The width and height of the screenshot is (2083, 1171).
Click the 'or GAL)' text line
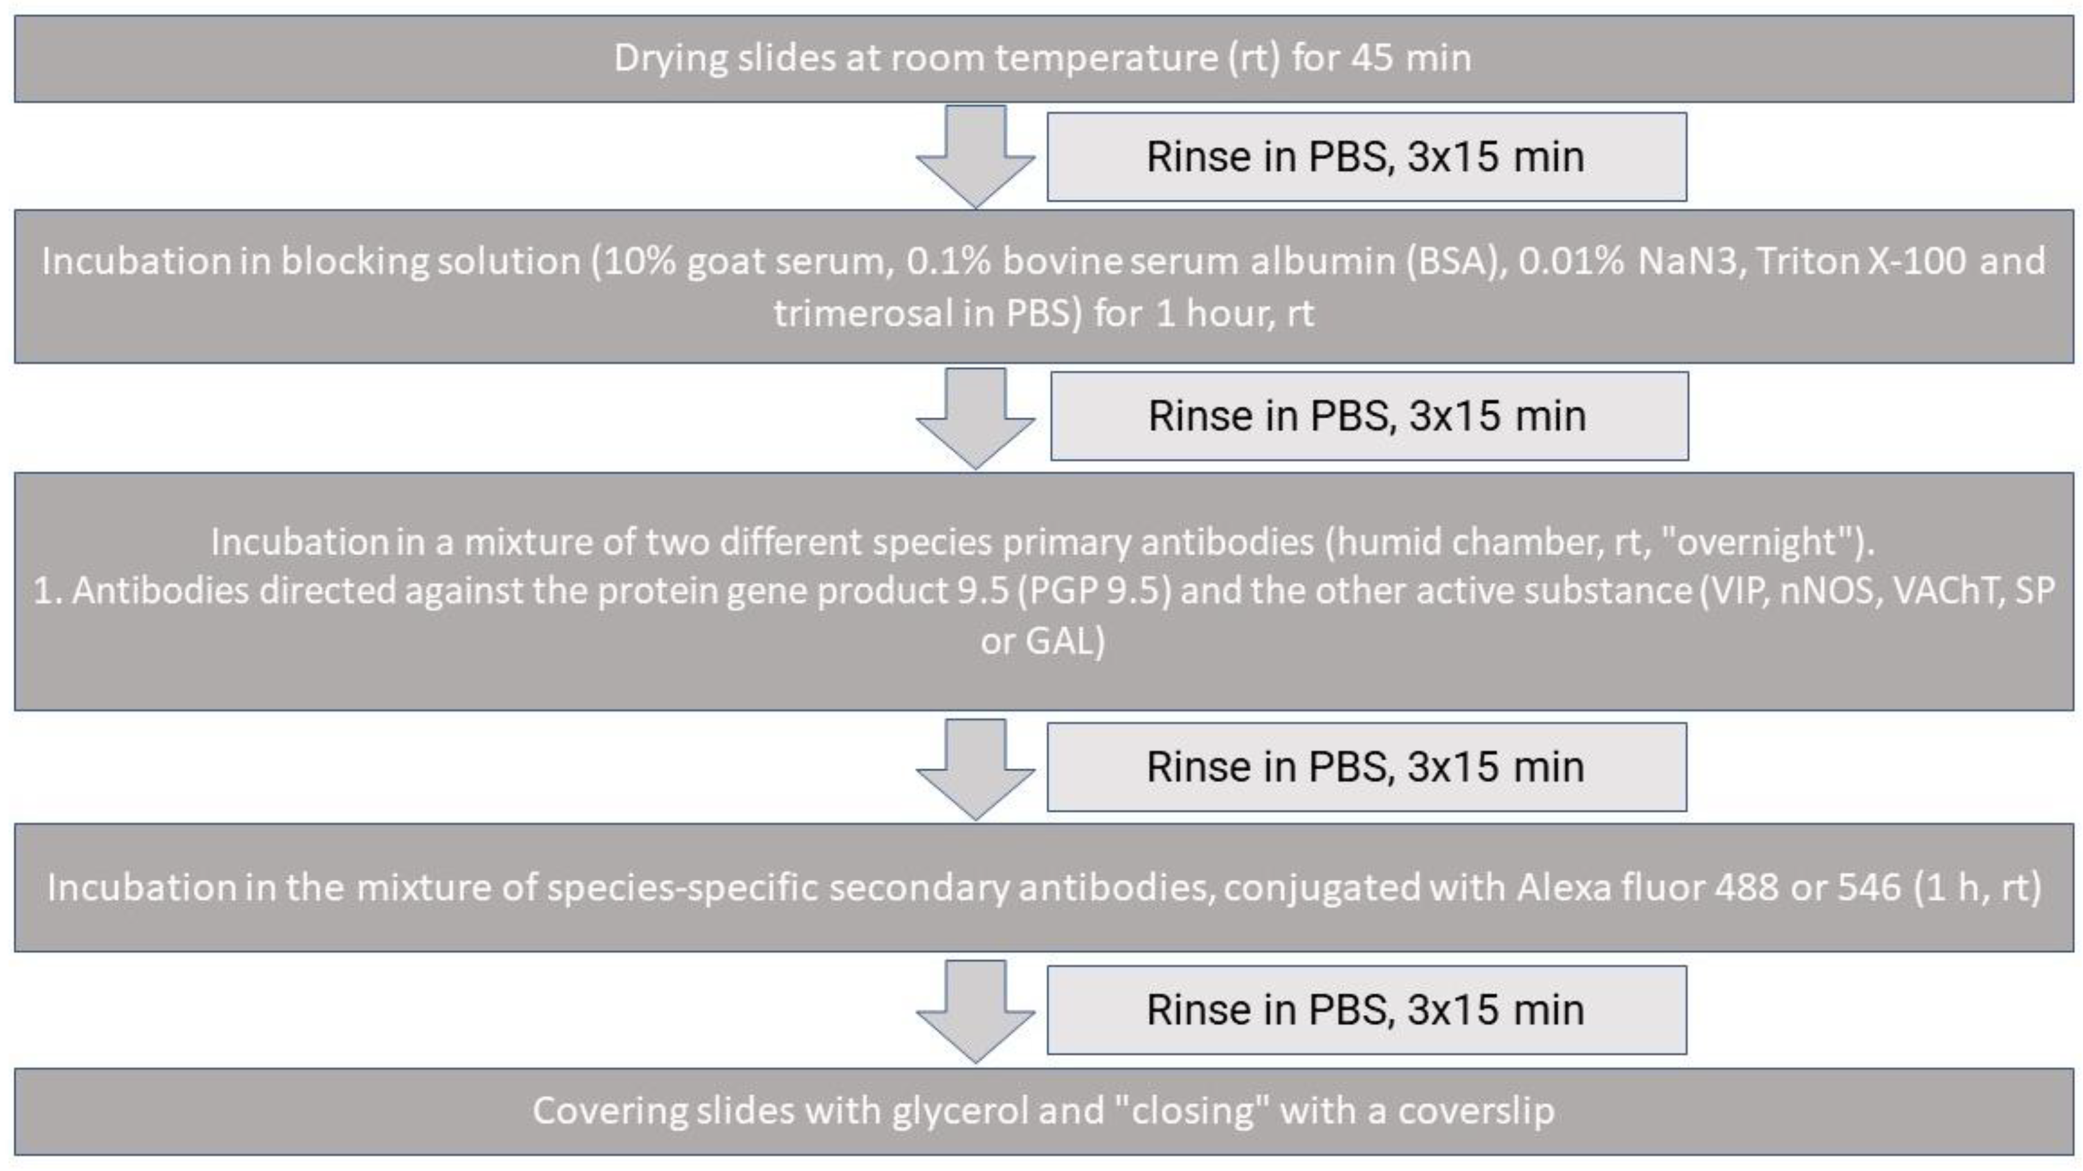tap(1043, 642)
